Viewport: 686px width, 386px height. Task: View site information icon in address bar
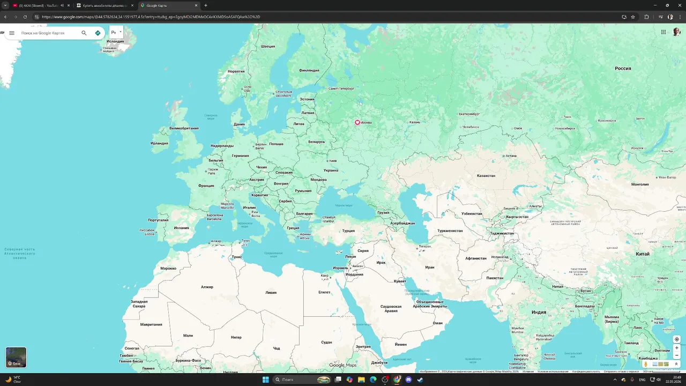[x=36, y=17]
